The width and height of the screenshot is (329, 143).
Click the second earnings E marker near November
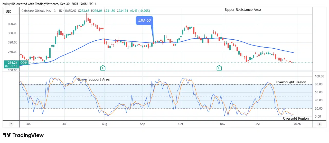pyautogui.click(x=219, y=68)
